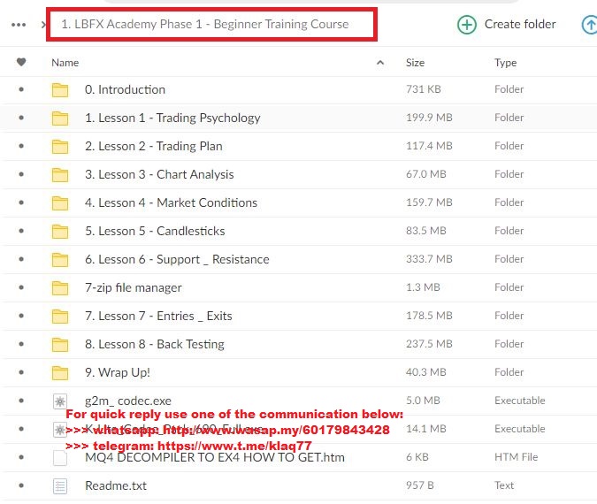Sort by the Size column header
The image size is (597, 504).
[415, 63]
